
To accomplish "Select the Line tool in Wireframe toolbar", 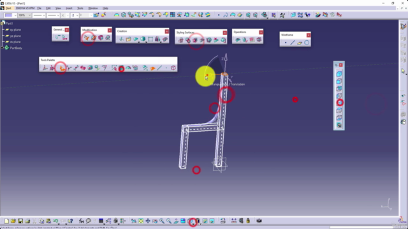I will tap(293, 43).
